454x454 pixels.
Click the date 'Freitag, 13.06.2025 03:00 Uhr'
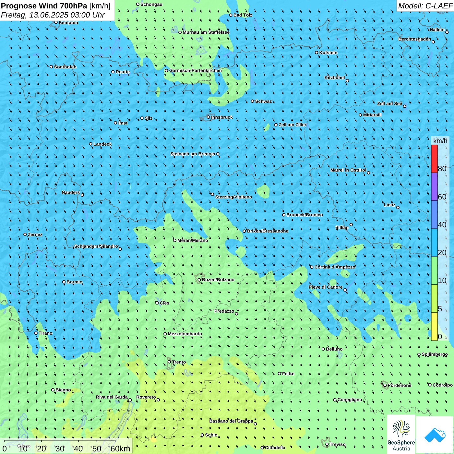click(x=53, y=15)
